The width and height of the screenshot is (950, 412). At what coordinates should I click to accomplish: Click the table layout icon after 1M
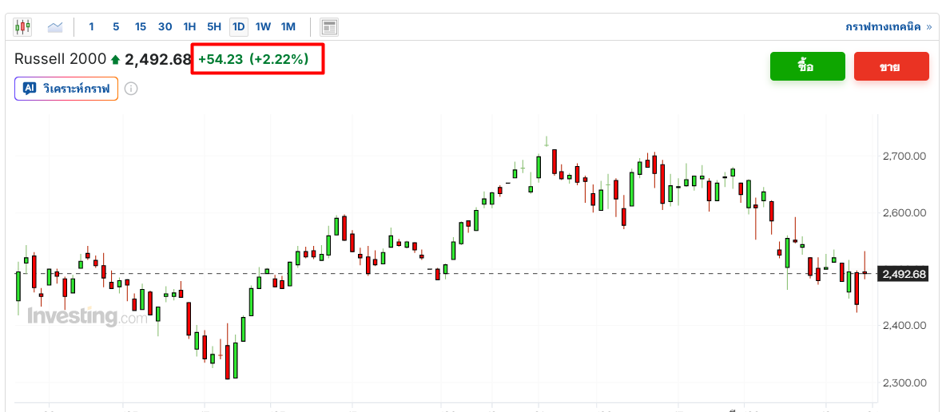pos(329,27)
